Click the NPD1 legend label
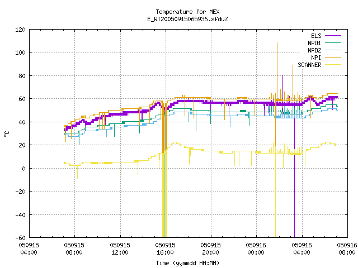The height and width of the screenshot is (268, 358). tap(314, 43)
